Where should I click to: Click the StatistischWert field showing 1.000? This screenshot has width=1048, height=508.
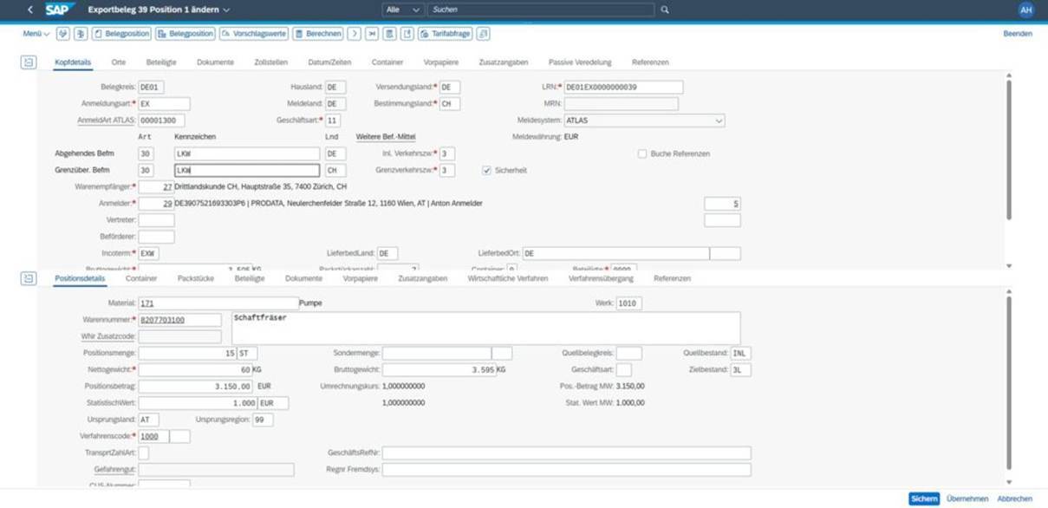coord(198,403)
